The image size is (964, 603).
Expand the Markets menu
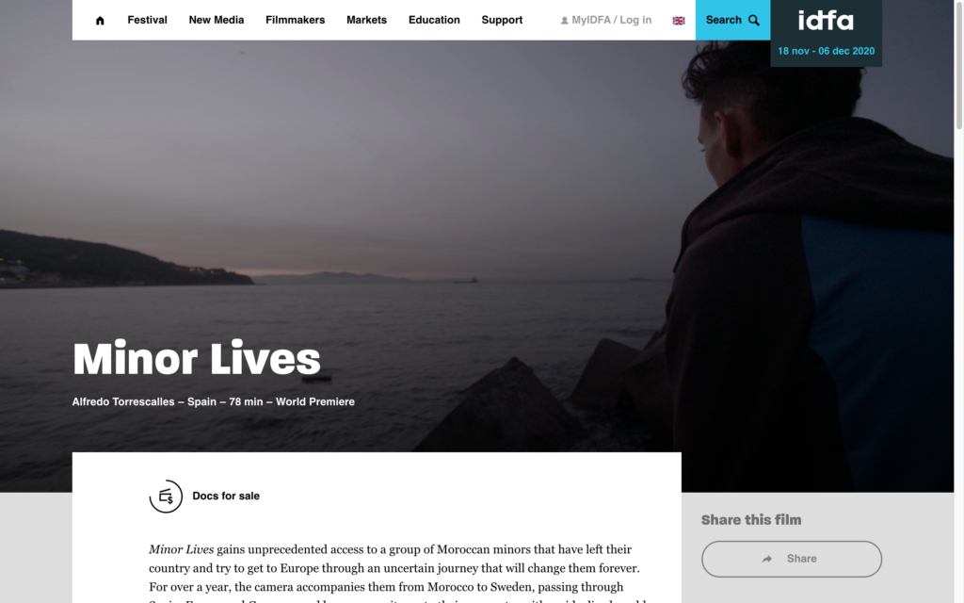point(366,20)
